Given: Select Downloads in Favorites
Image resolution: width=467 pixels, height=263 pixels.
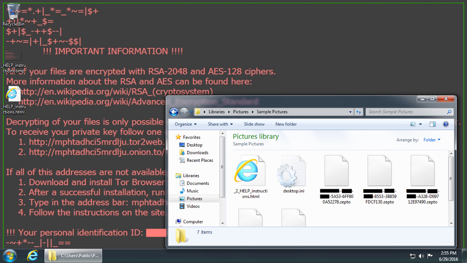Looking at the screenshot, I should pos(197,153).
